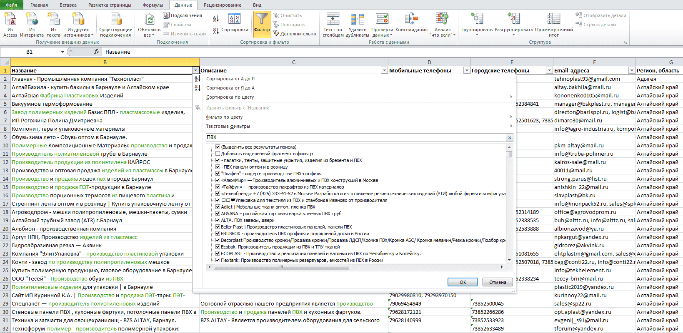
Task: Open filter dropdown for Описание column
Action: [384, 70]
